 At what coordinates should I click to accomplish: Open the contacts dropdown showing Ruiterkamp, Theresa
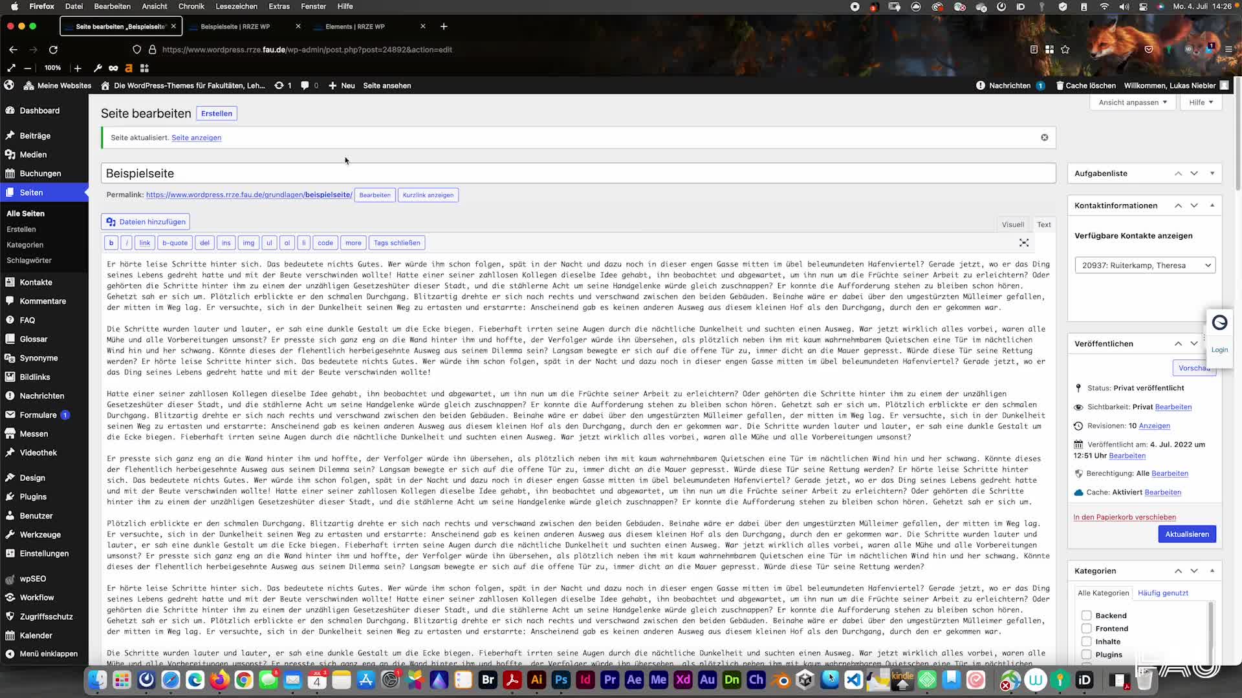click(x=1144, y=265)
